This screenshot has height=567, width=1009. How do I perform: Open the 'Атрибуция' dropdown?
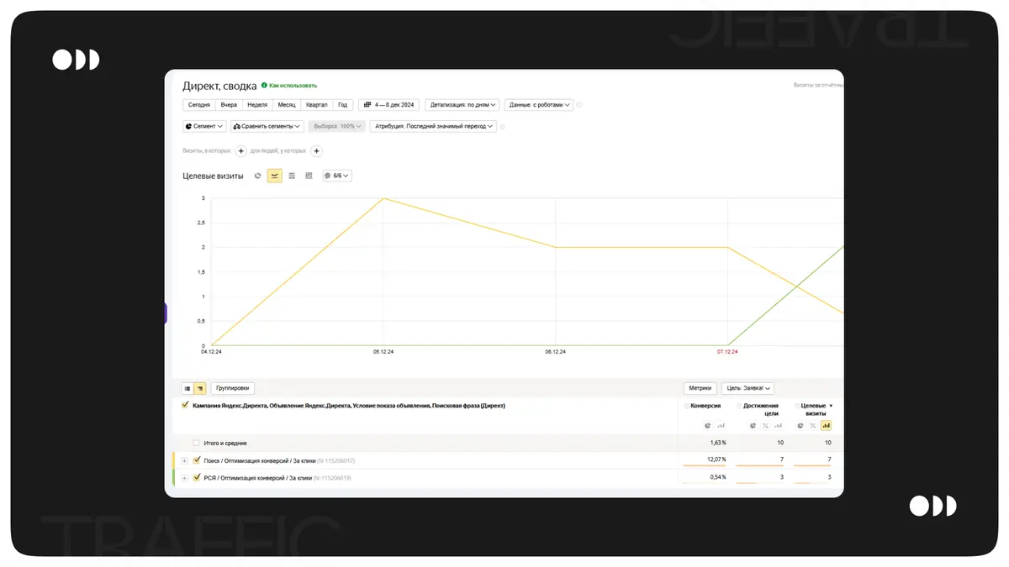click(x=432, y=127)
